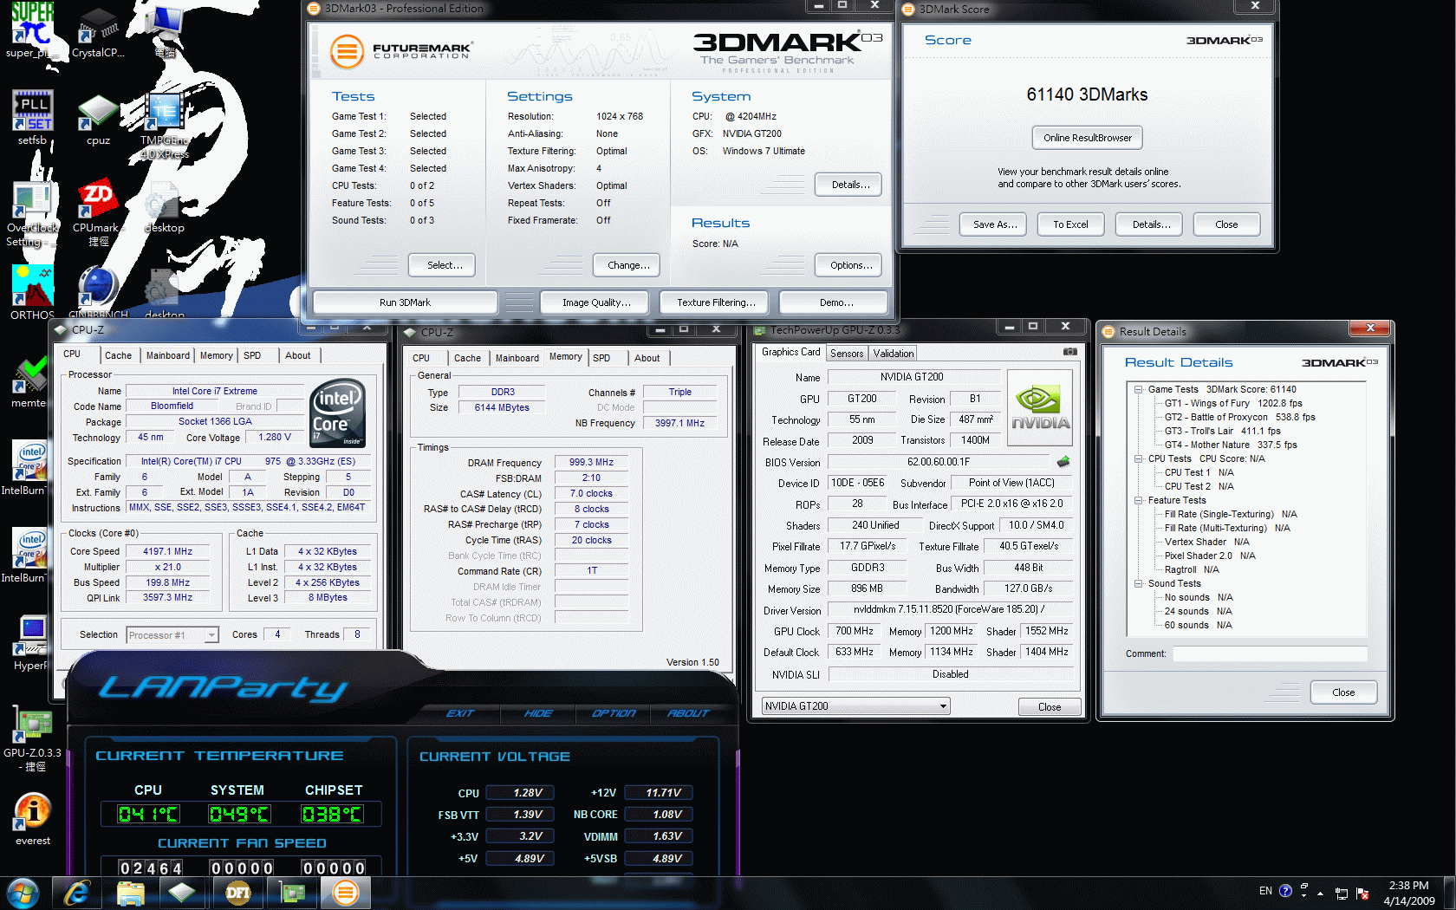
Task: Open the CPU-Z Processor #1 selection dropdown
Action: coord(211,635)
